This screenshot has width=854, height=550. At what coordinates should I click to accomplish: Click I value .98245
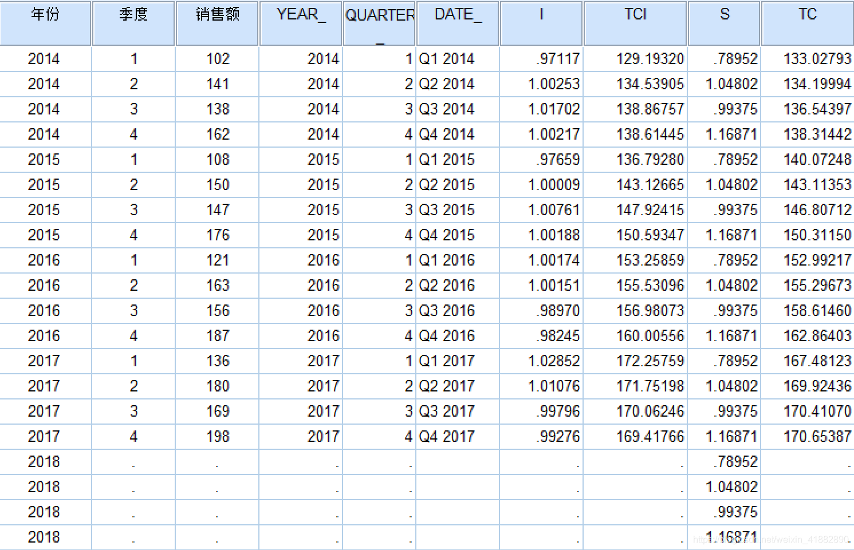click(541, 336)
